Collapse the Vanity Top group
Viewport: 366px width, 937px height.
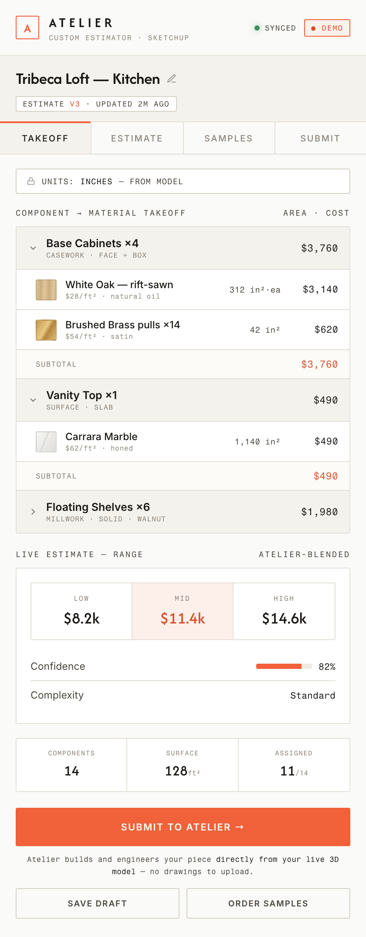coord(33,400)
